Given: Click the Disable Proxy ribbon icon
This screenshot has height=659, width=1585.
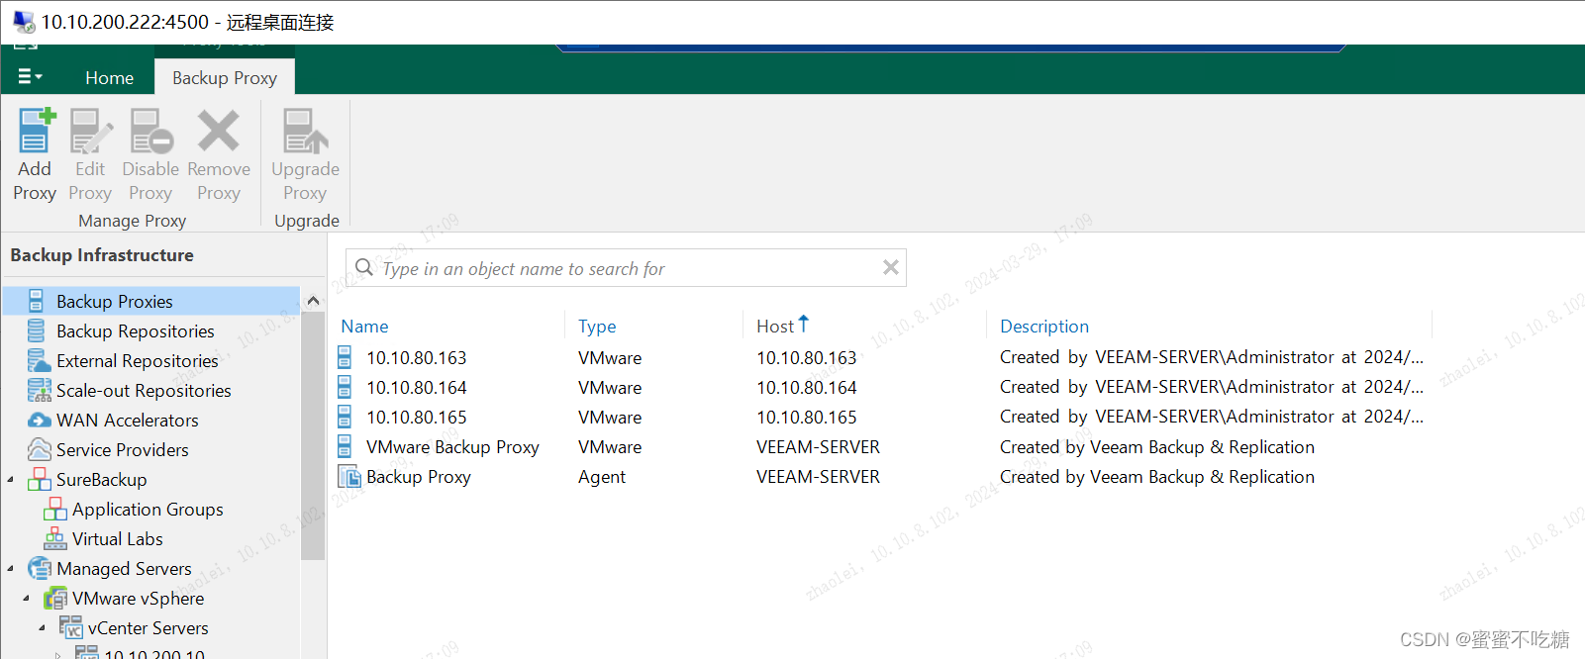Looking at the screenshot, I should point(151,131).
